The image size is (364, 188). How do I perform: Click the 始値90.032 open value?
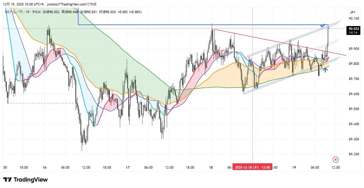point(52,12)
